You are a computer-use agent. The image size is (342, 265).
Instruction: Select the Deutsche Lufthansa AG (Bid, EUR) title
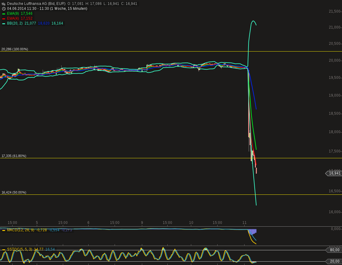[36, 4]
